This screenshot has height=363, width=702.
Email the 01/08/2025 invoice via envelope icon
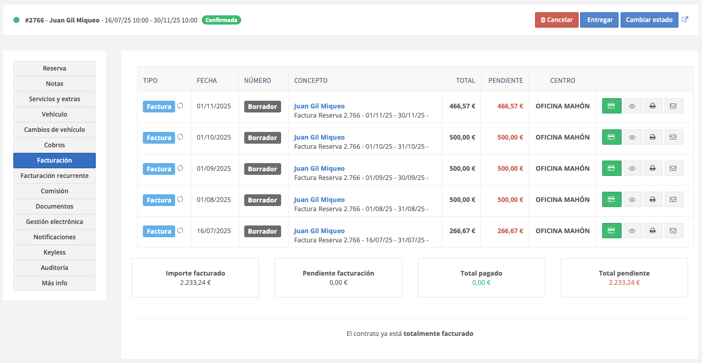(x=673, y=200)
